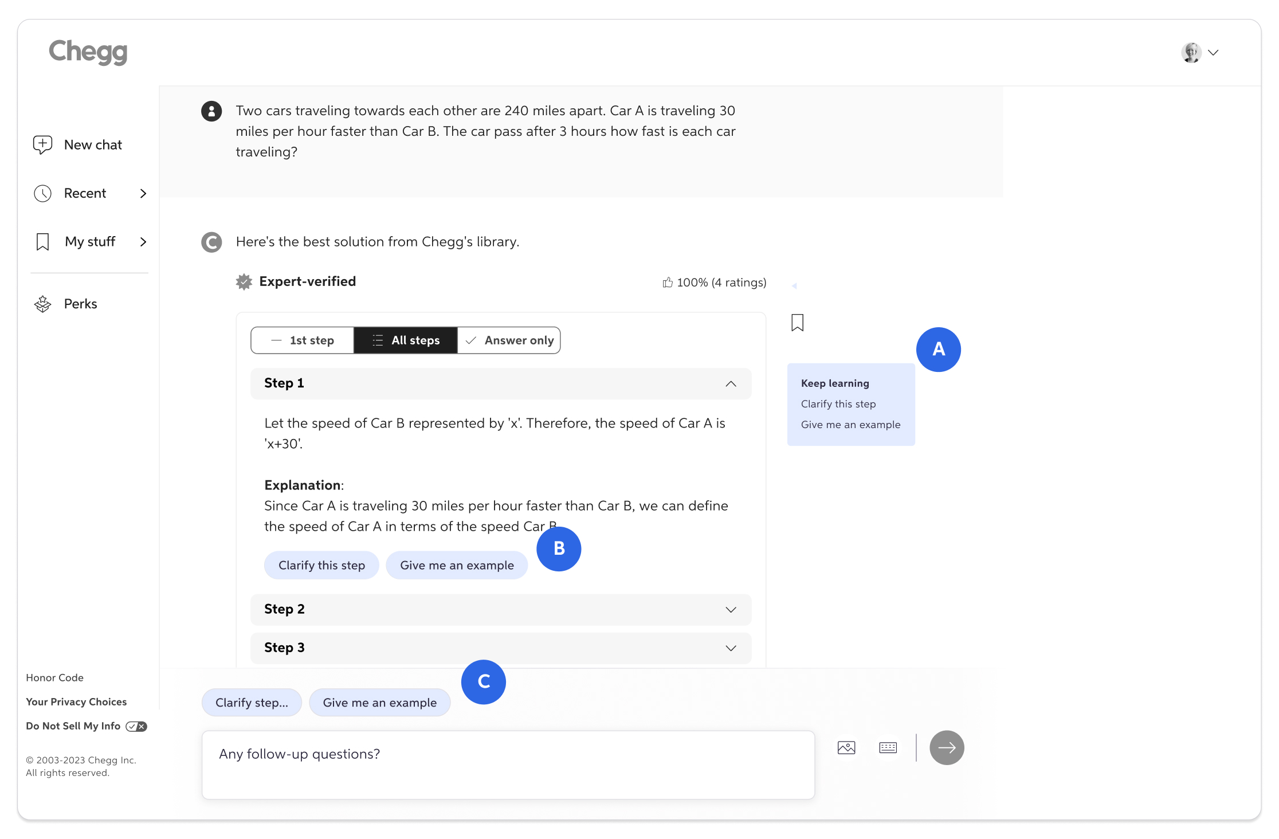The width and height of the screenshot is (1279, 839).
Task: Click the Perks box icon
Action: point(42,304)
